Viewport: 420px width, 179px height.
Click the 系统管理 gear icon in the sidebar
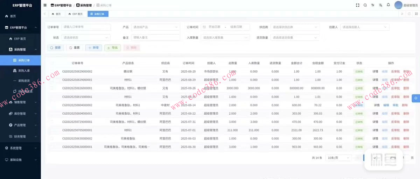7,148
